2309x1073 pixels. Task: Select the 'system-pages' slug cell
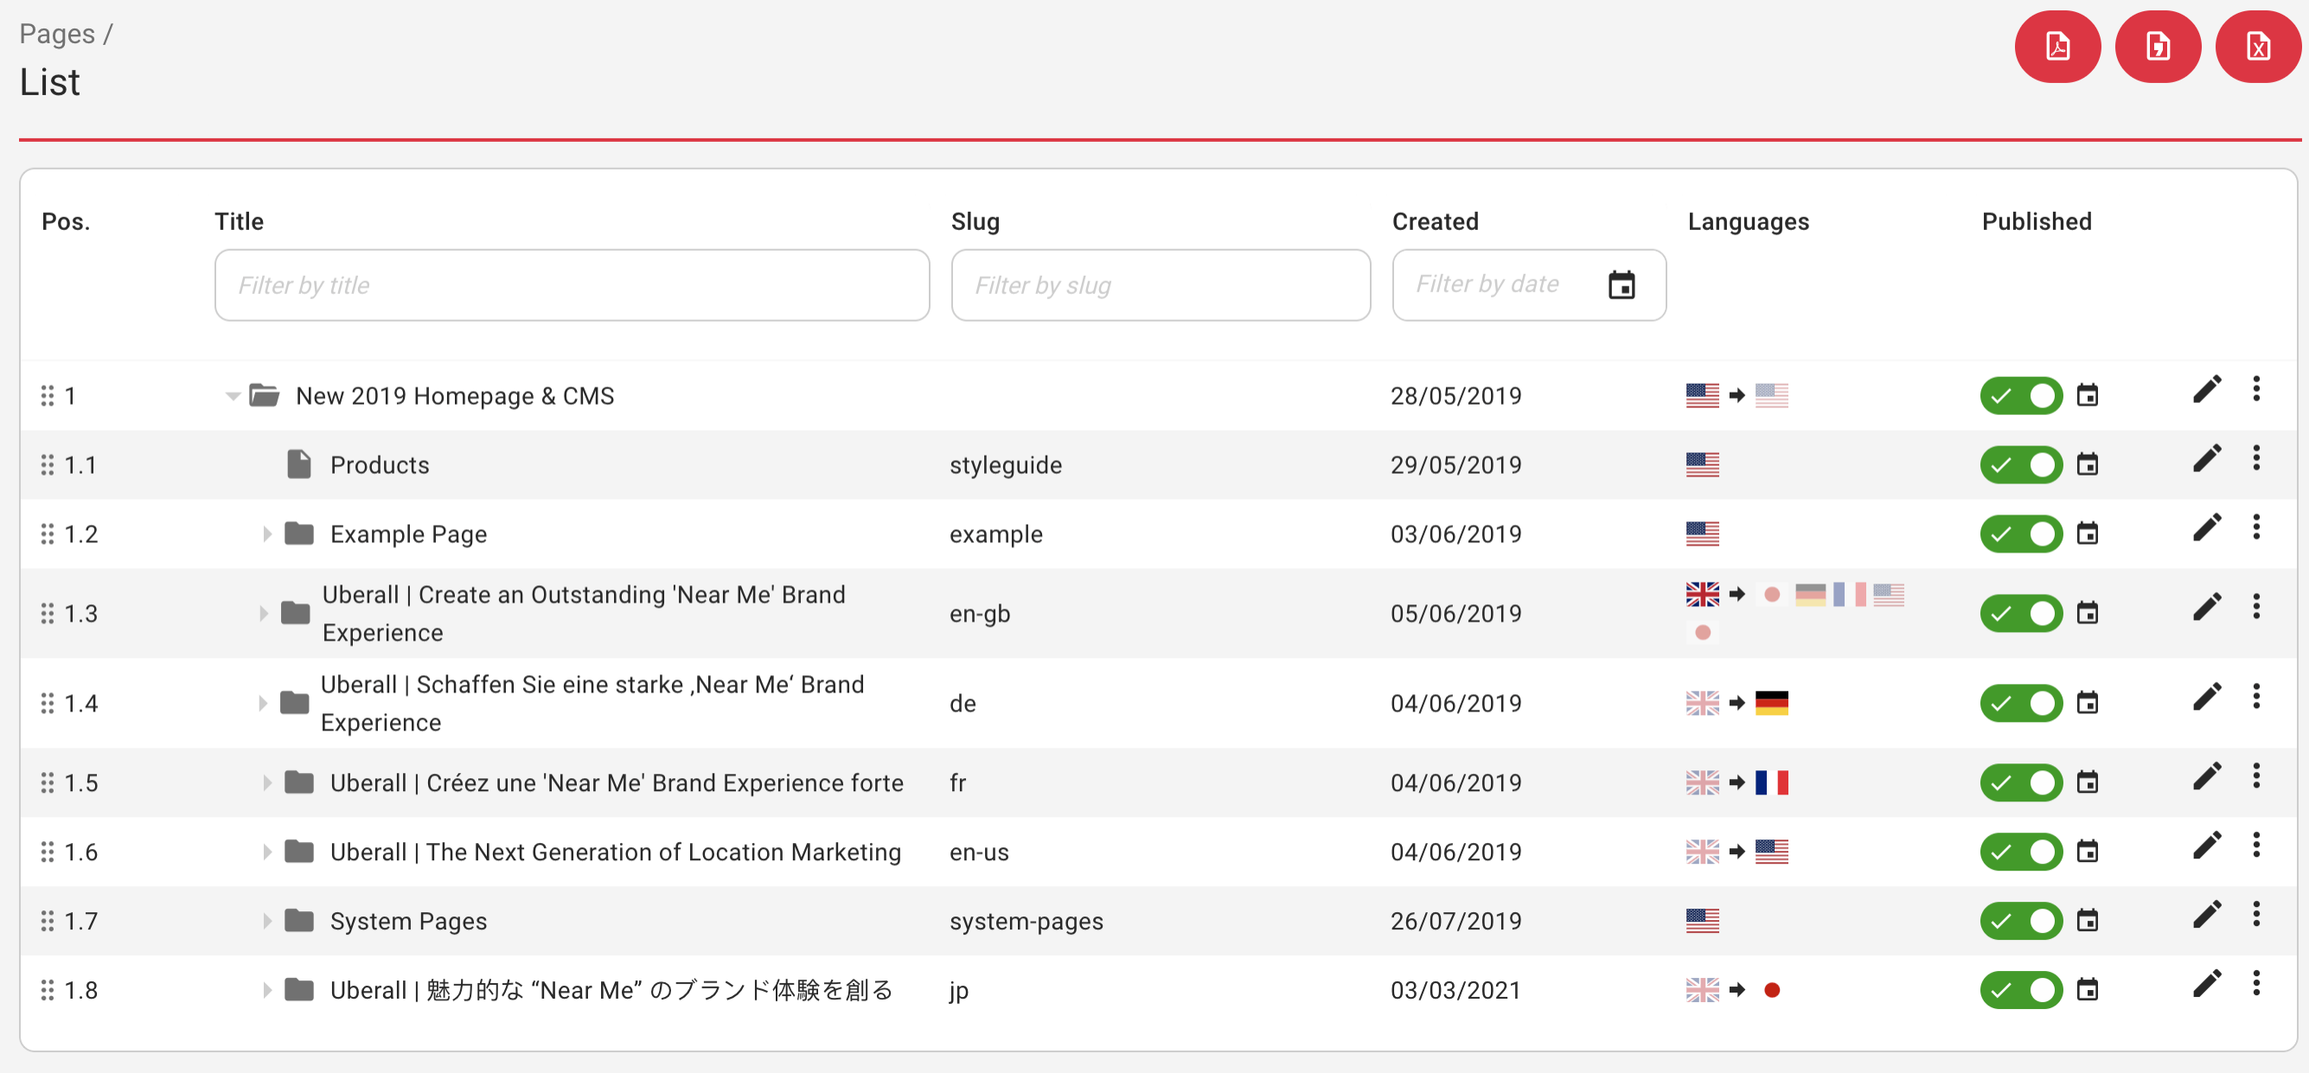(1027, 921)
